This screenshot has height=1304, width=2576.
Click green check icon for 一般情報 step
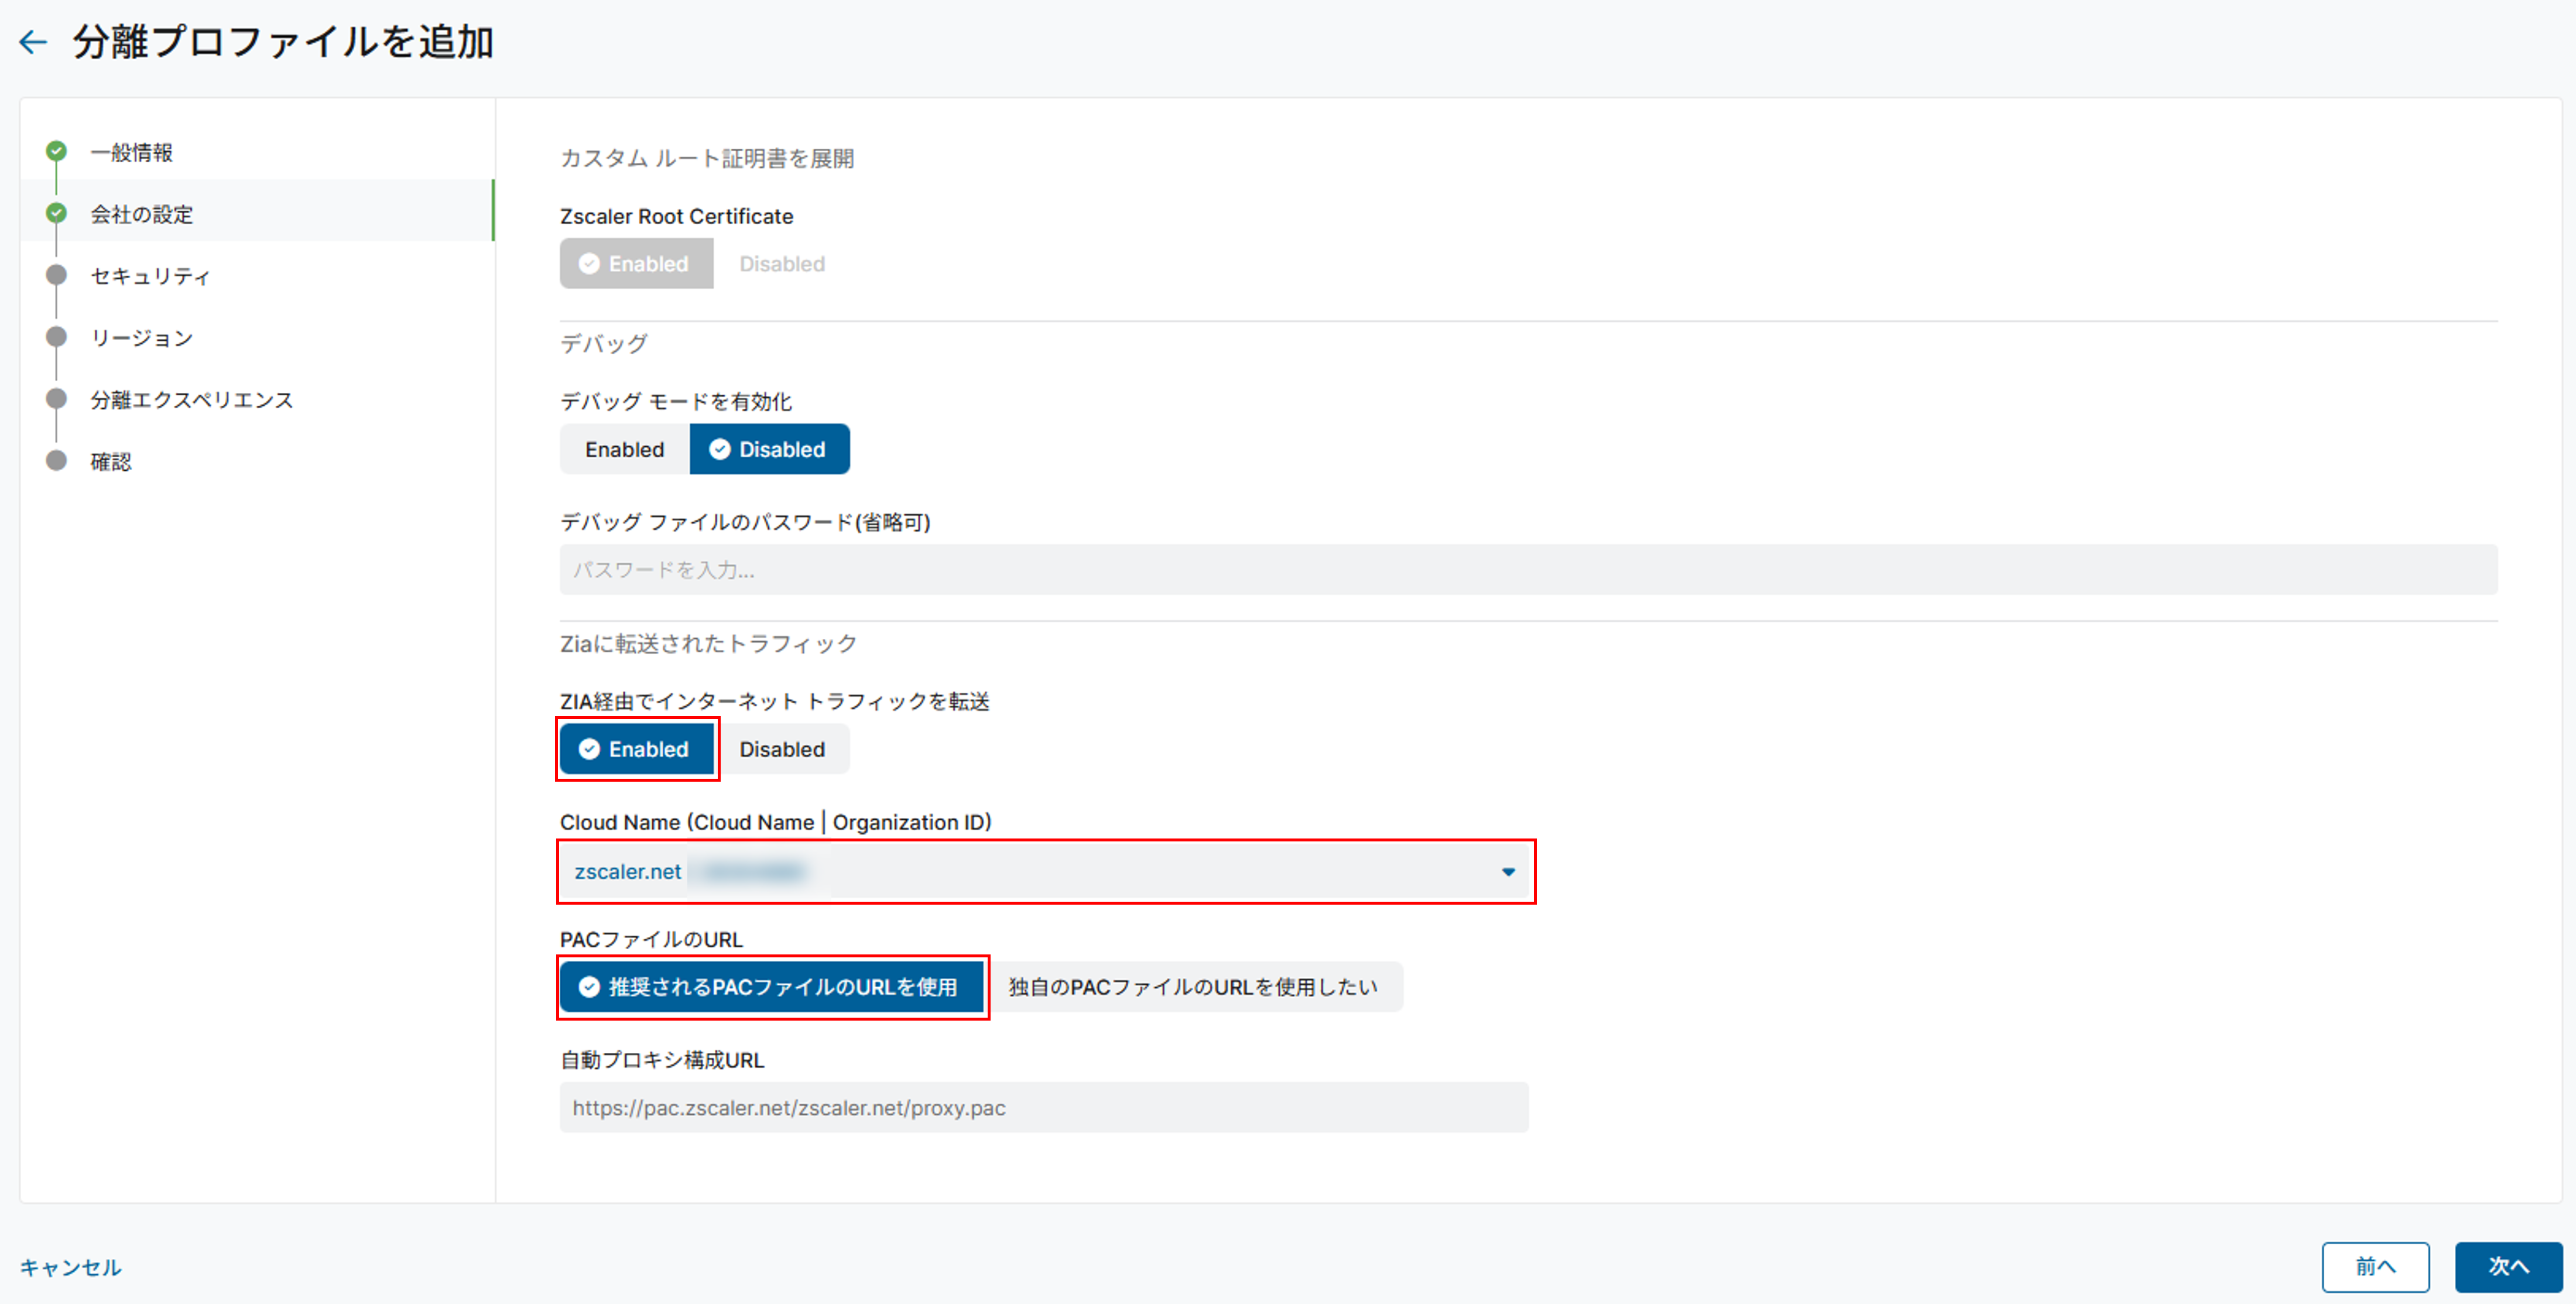pyautogui.click(x=57, y=151)
